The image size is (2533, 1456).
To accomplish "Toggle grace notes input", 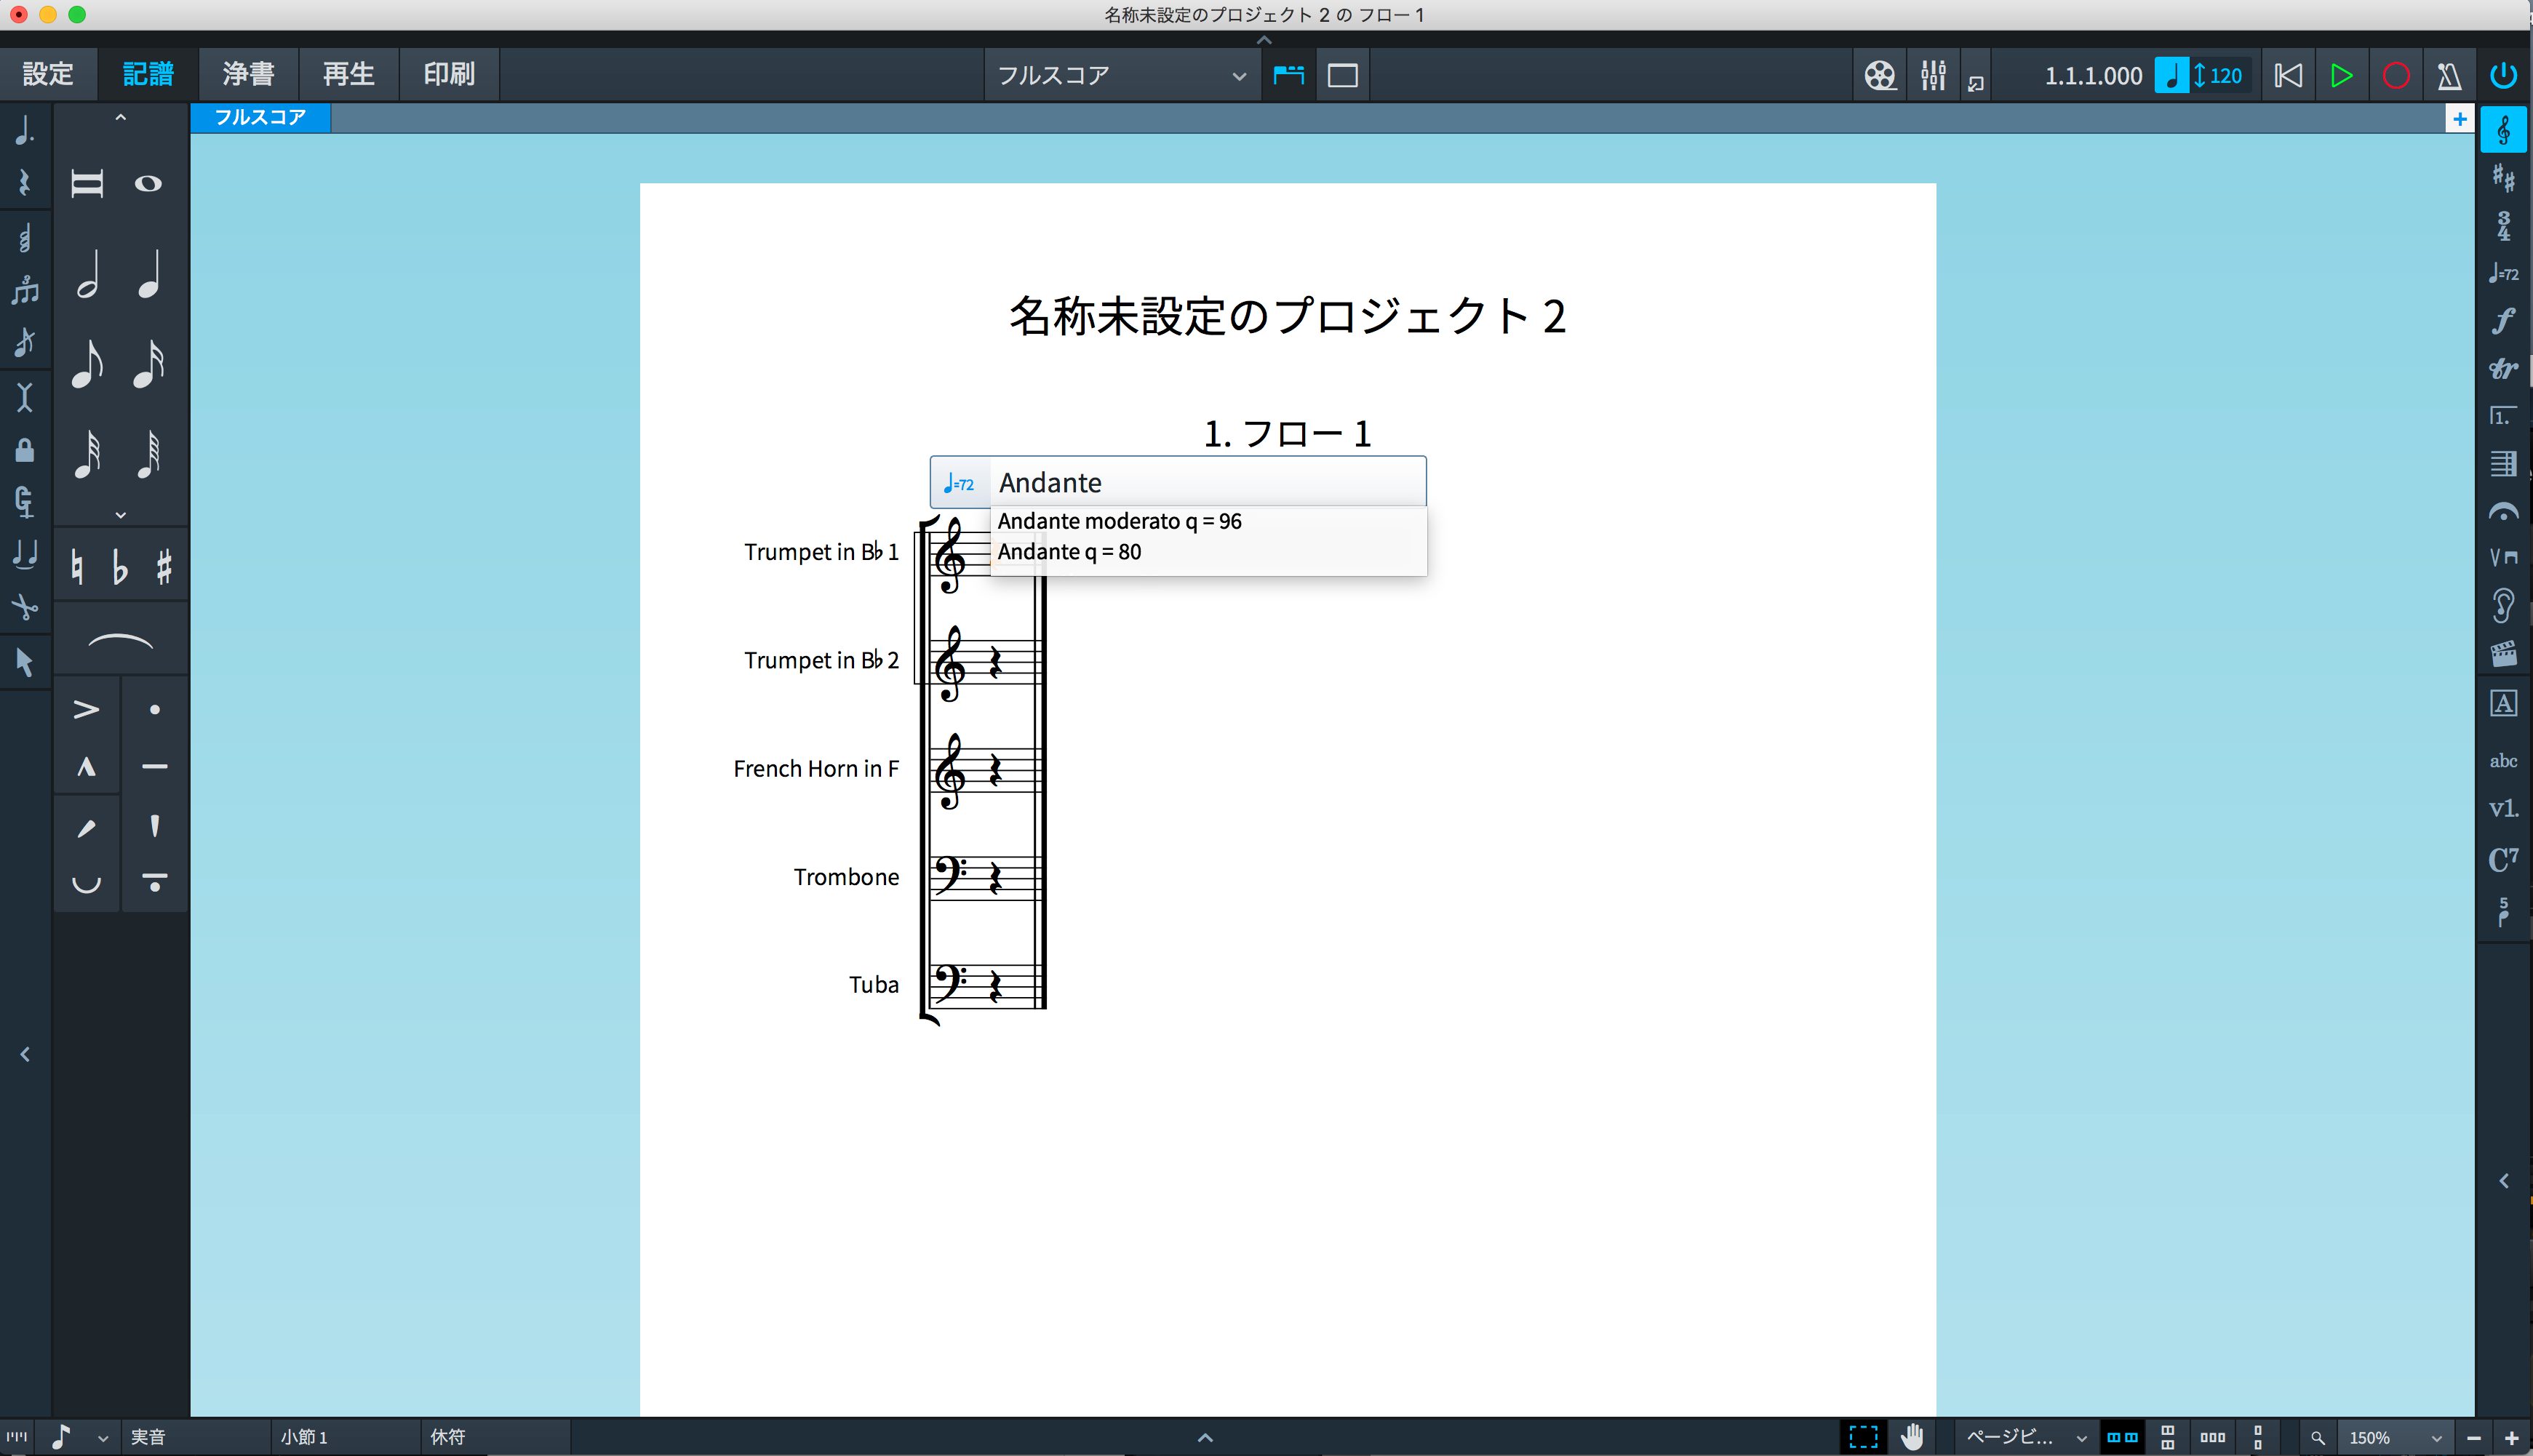I will [x=25, y=342].
